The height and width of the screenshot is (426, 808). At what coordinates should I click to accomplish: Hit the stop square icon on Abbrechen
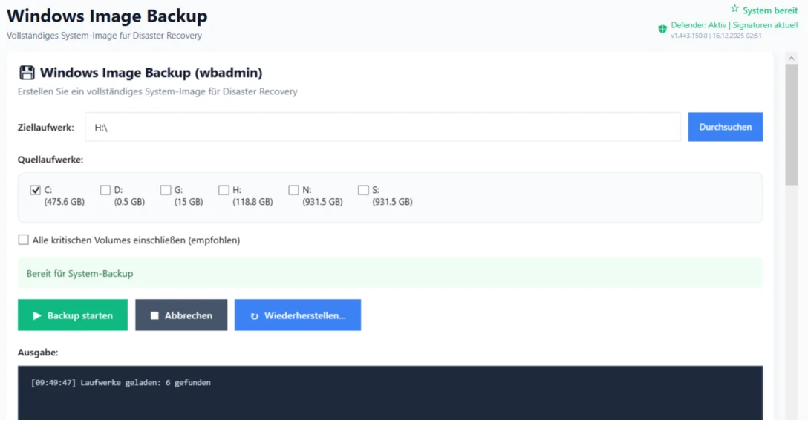[x=154, y=315]
